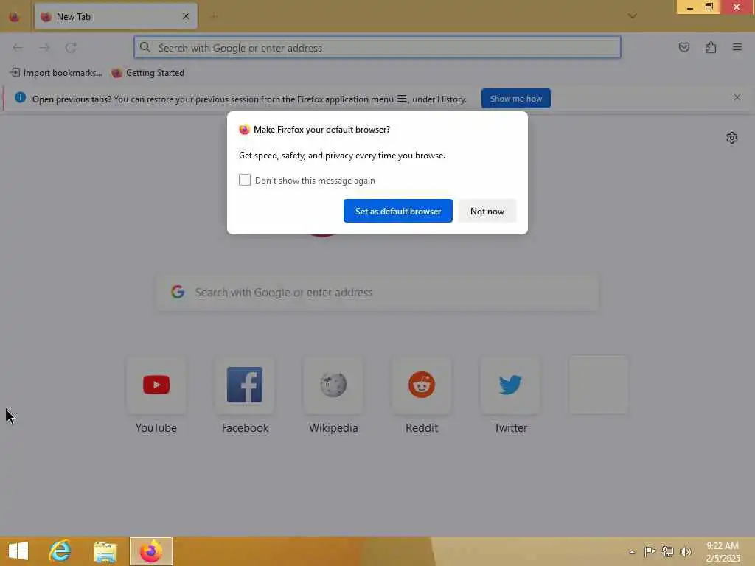Minimize the Firefox window
The image size is (755, 566).
click(689, 7)
